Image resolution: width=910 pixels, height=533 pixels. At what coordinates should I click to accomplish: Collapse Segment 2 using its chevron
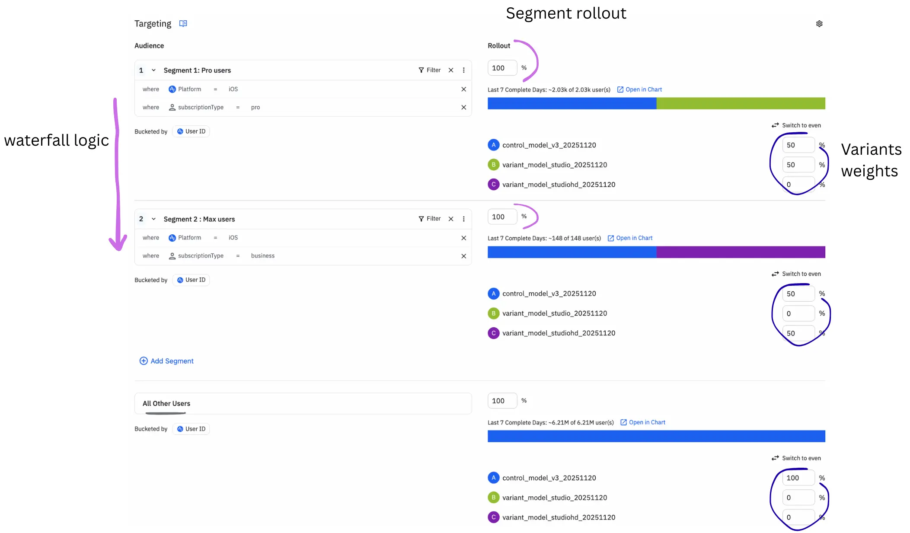coord(153,219)
